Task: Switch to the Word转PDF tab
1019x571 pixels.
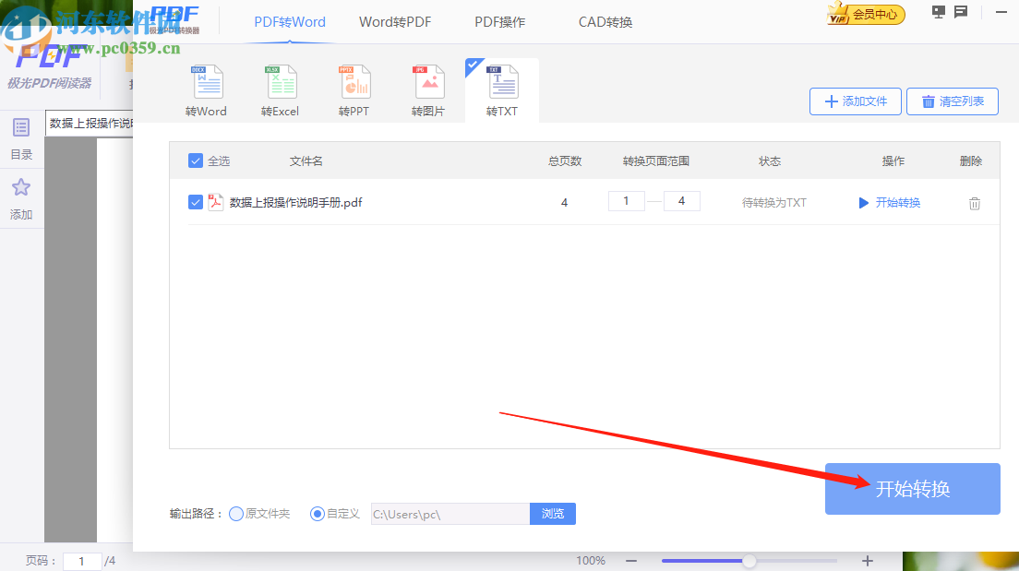Action: tap(395, 21)
